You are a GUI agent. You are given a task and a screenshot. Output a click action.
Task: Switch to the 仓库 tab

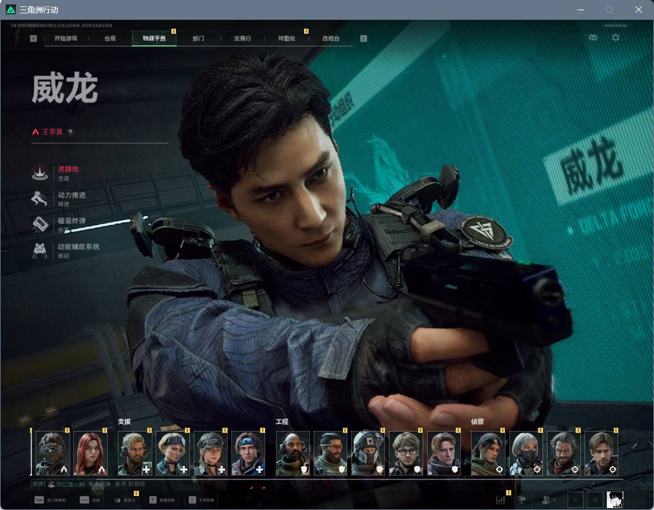[x=110, y=38]
